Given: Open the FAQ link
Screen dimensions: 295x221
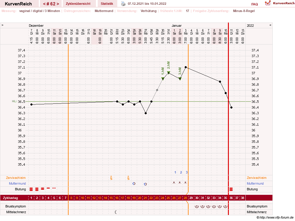Looking at the screenshot, I should 254,4.
